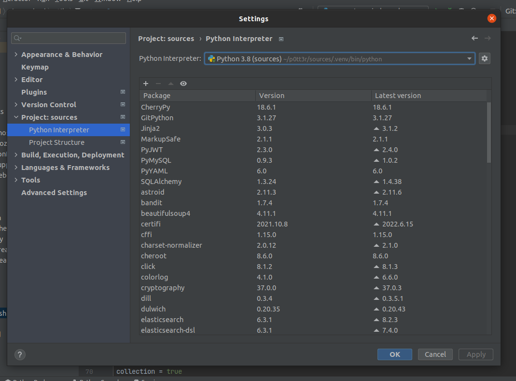
Task: Sort by Package column header
Action: pyautogui.click(x=197, y=96)
